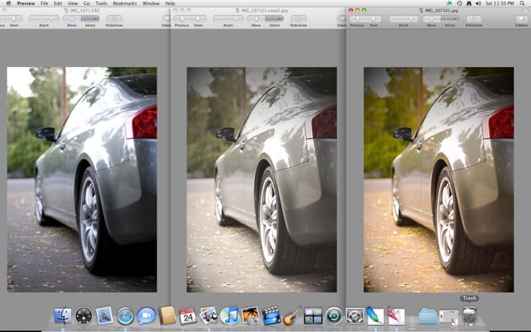Open the File menu
Image resolution: width=531 pixels, height=332 pixels.
[44, 3]
